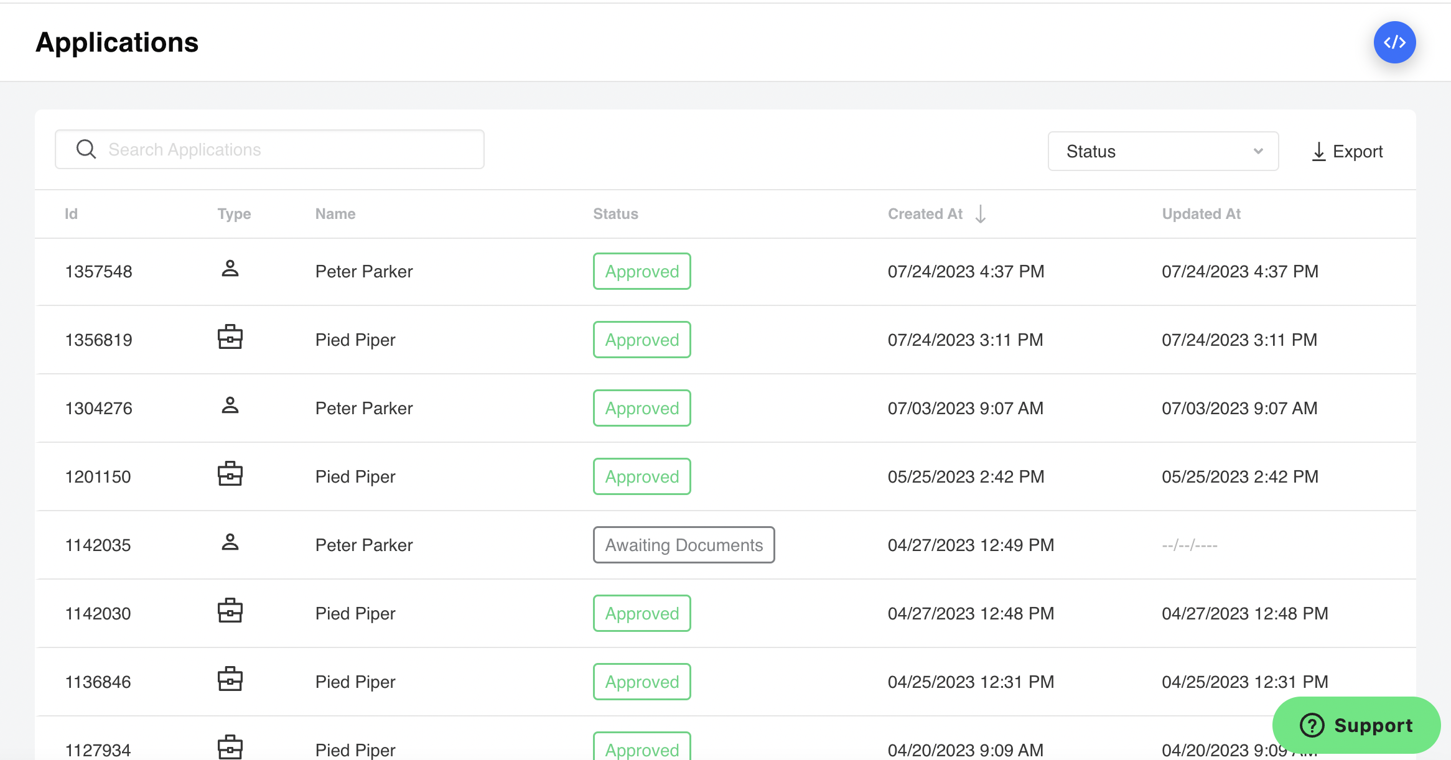The width and height of the screenshot is (1451, 760).
Task: Click briefcase icon in row 1136846
Action: (x=230, y=679)
